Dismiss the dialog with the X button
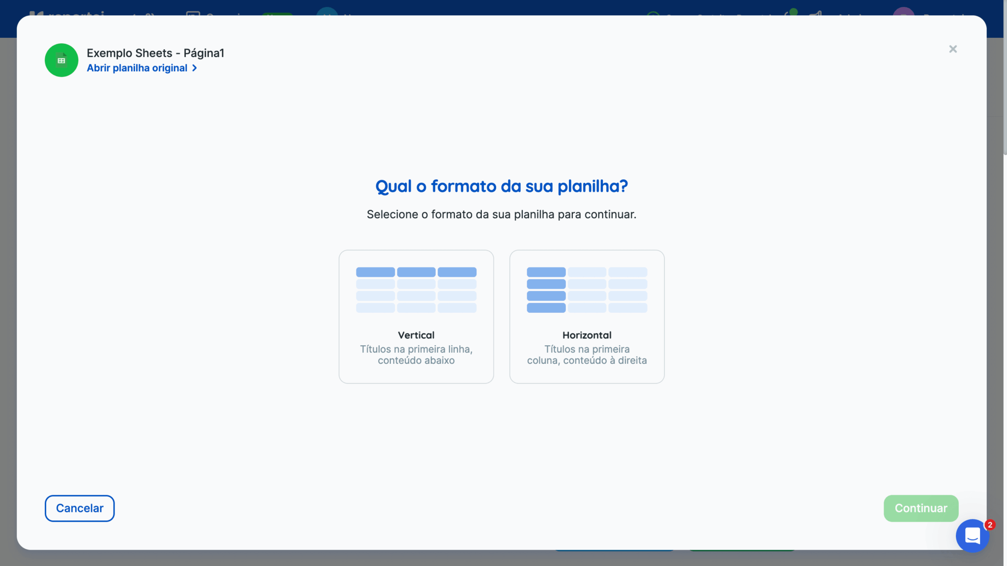The image size is (1007, 566). pos(952,49)
